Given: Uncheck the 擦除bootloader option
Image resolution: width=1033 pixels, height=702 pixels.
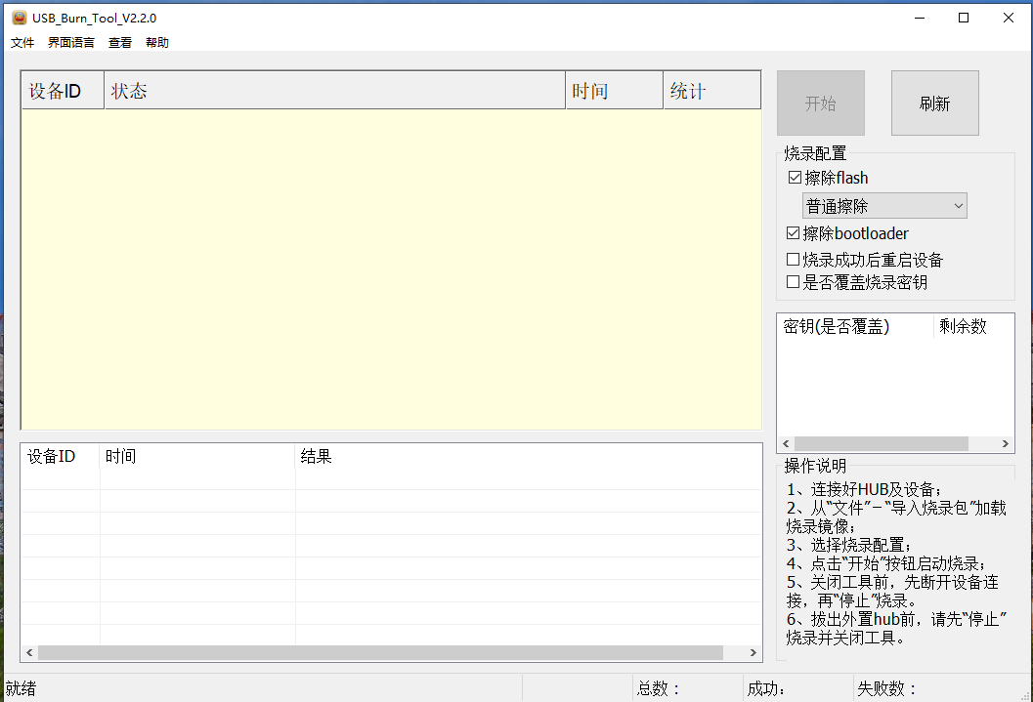Looking at the screenshot, I should [794, 232].
